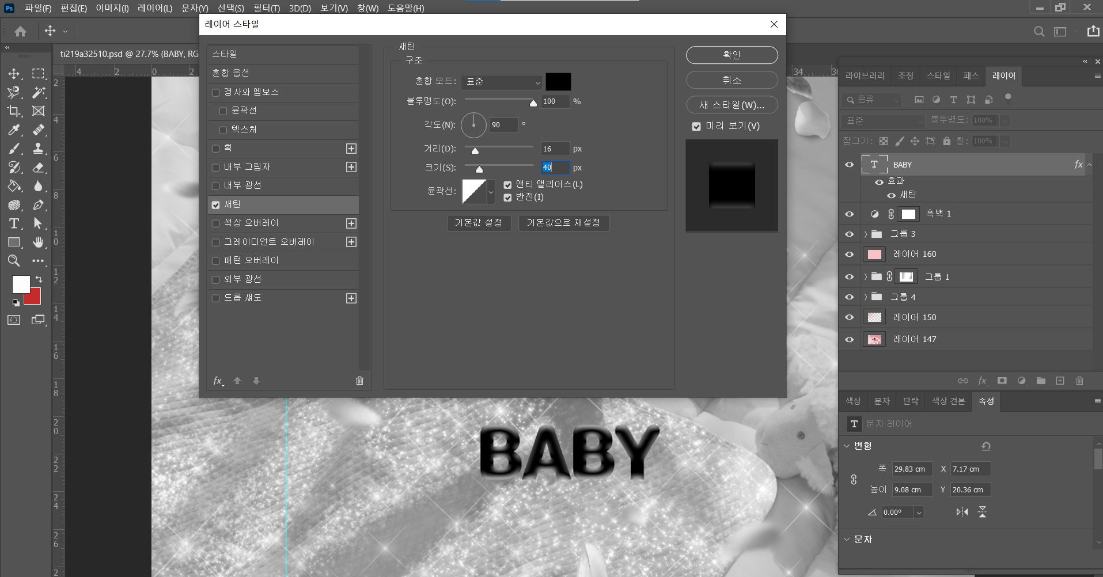Open the 레이어 menu in menu bar
This screenshot has width=1103, height=577.
click(x=155, y=8)
